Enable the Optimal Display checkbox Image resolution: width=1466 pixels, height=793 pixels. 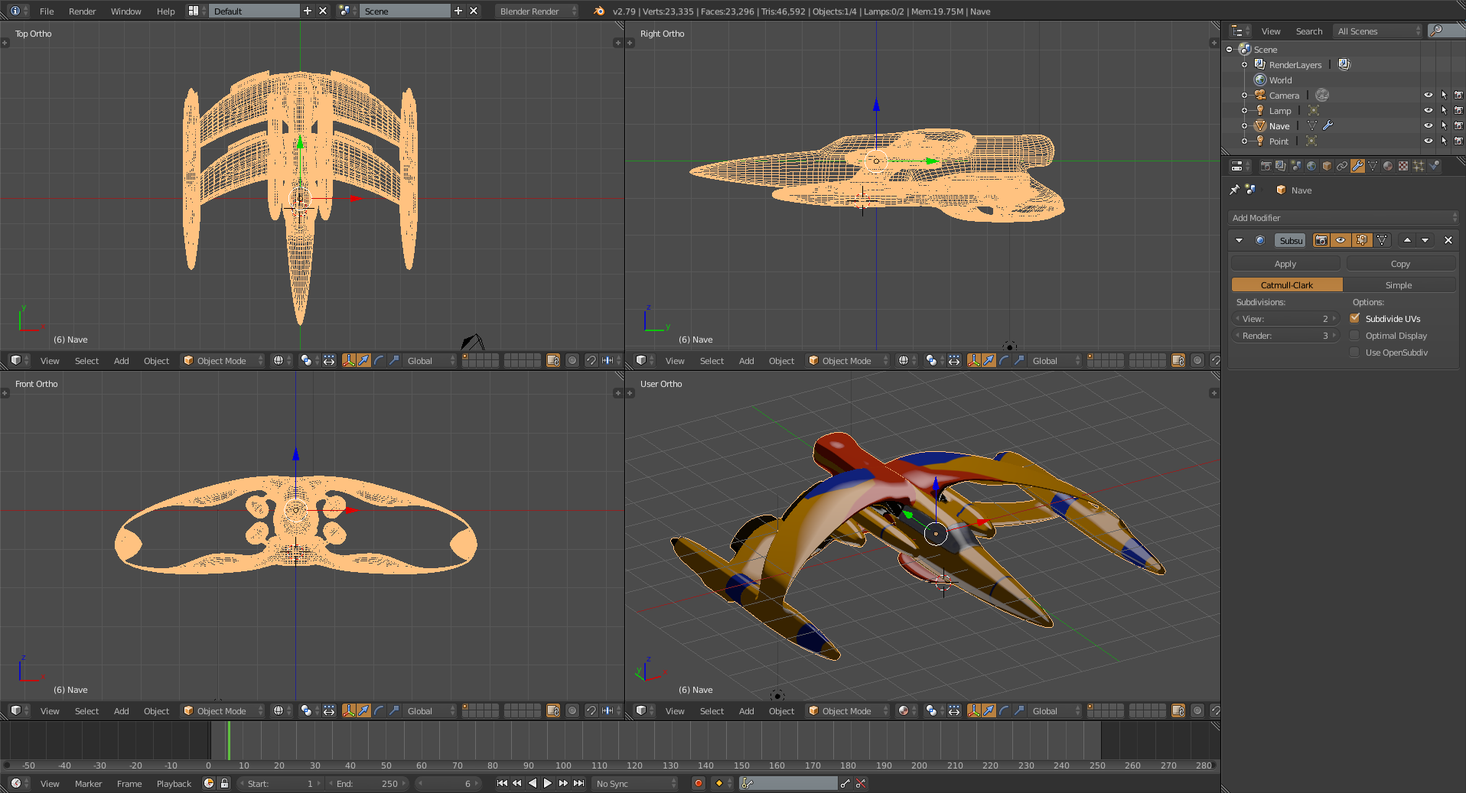point(1355,335)
